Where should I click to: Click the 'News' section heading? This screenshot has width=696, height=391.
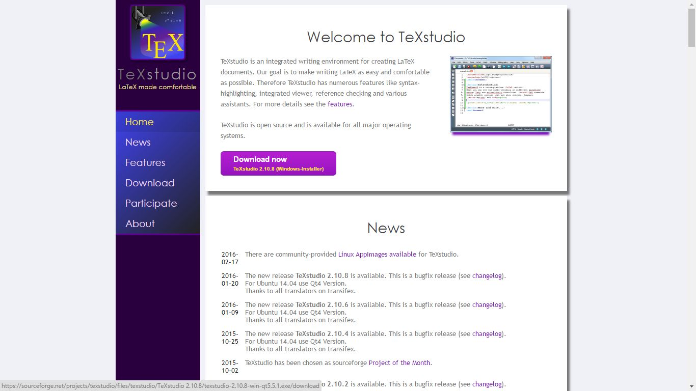[x=386, y=228]
